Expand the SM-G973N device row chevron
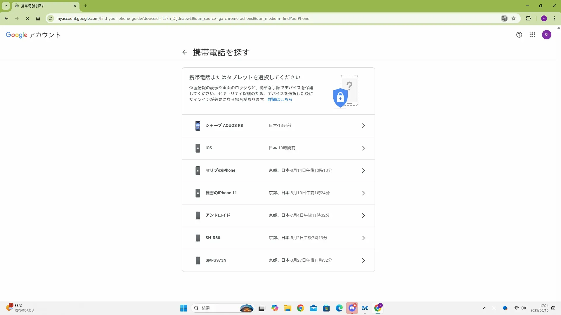Screen dimensions: 561x315 pos(363,260)
